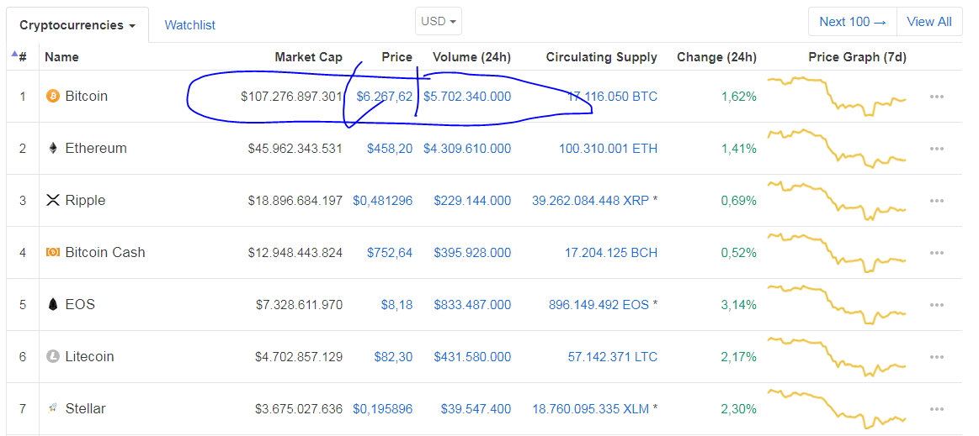Click Litecoin volume $431.580.000
Screen dimensions: 979x436
tap(472, 357)
